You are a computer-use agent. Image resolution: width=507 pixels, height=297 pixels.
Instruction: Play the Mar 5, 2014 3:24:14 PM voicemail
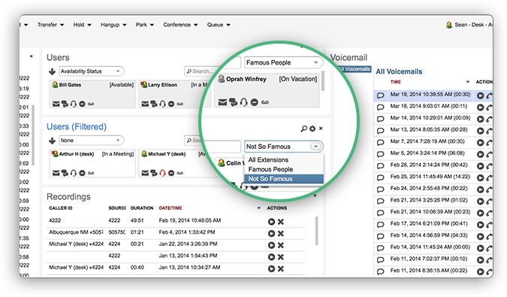point(481,154)
